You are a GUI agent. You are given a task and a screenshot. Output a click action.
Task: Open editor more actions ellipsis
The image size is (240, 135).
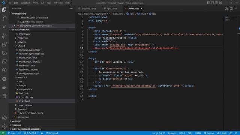236,9
